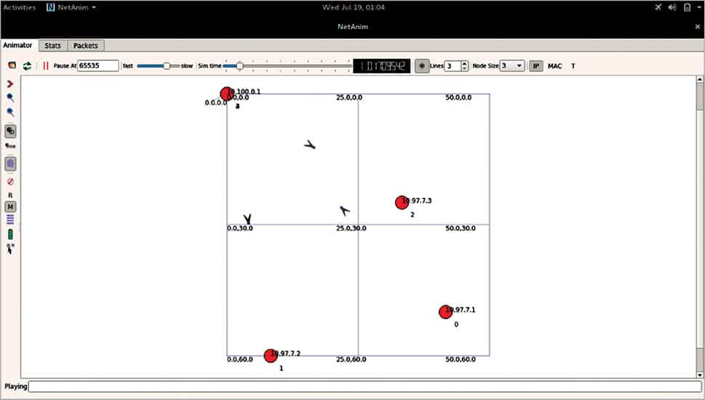Click grid label 0.0,60.0
Image resolution: width=705 pixels, height=400 pixels.
240,359
